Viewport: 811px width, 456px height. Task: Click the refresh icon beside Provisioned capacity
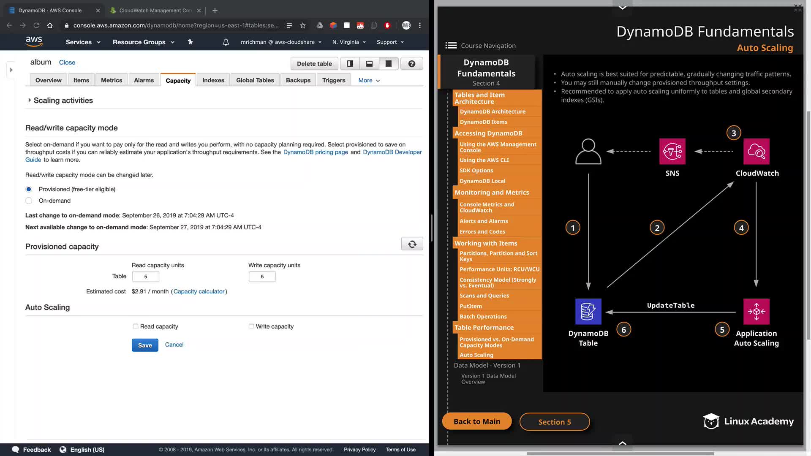[x=412, y=244]
